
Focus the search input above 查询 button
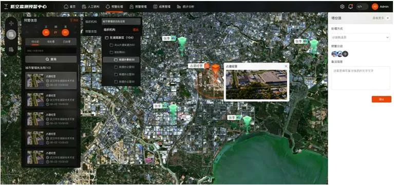[x=51, y=51]
